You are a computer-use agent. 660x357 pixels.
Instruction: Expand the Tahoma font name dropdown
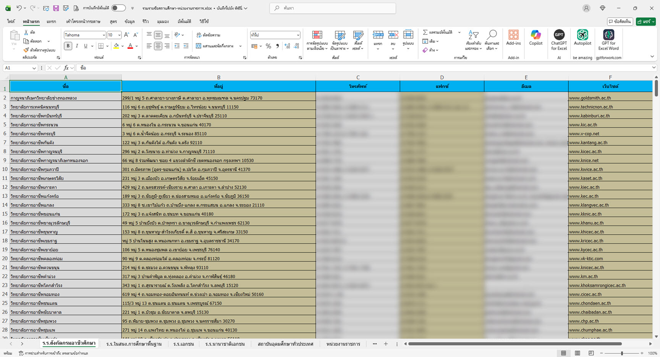(x=104, y=35)
